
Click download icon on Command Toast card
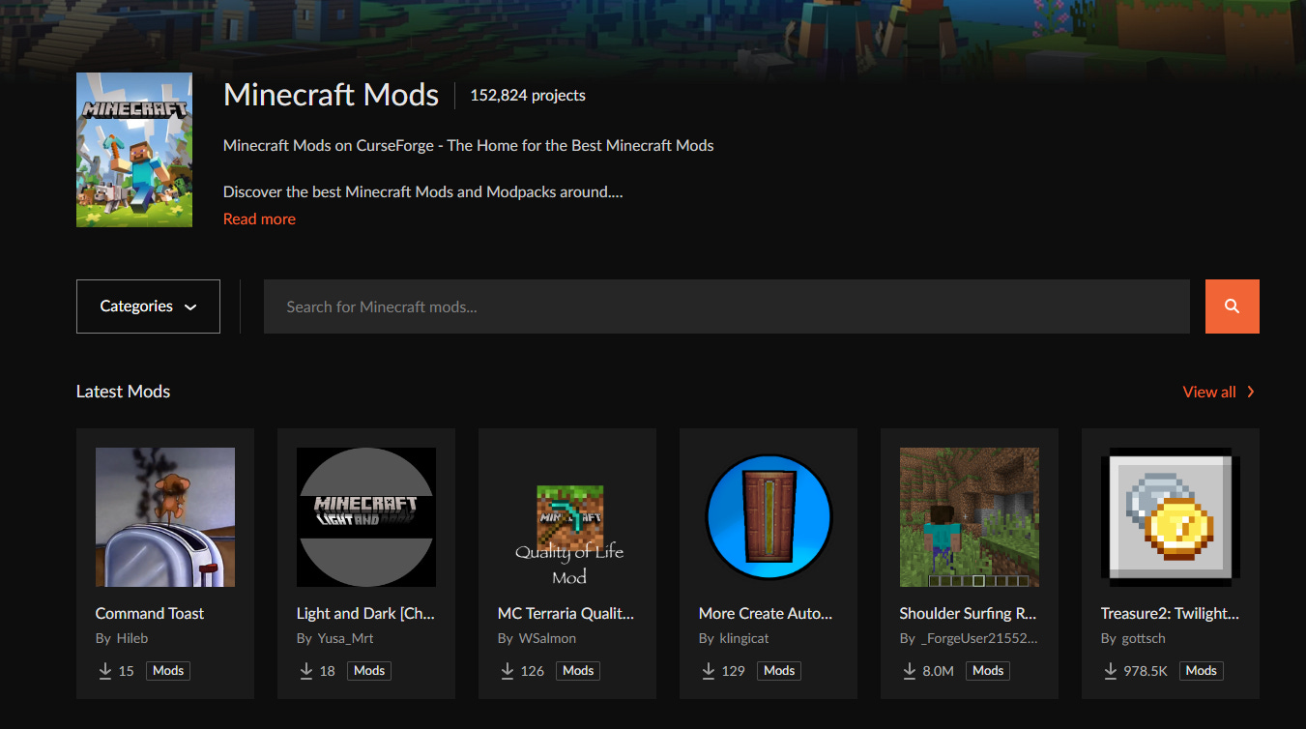104,670
